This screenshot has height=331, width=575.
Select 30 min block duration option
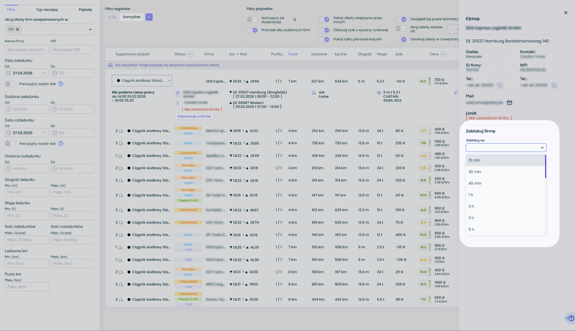[x=475, y=172]
